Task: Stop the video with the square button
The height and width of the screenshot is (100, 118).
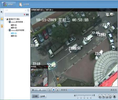Action: tap(53, 90)
